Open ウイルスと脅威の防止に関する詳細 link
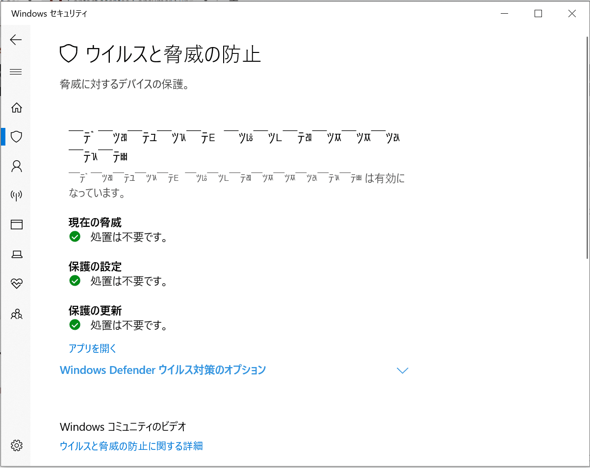 tap(131, 446)
